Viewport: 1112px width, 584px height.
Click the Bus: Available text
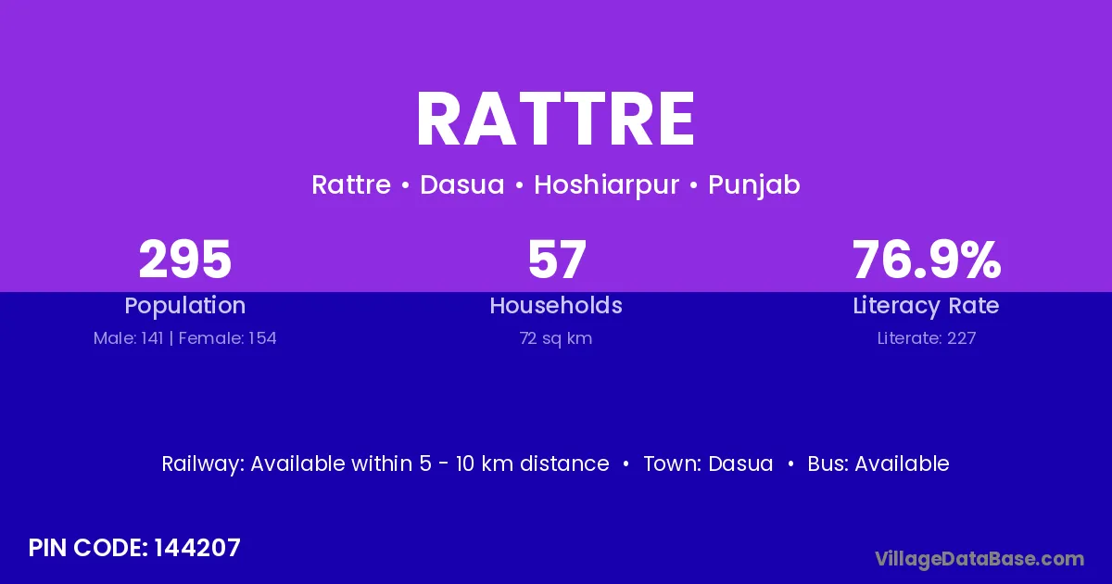(x=878, y=464)
